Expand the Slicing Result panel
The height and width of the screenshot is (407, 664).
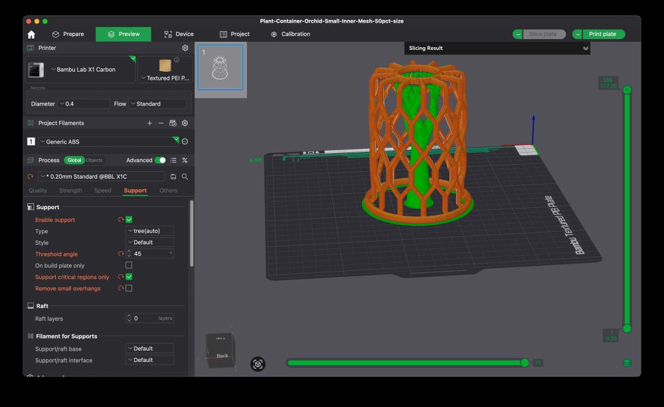(x=585, y=48)
